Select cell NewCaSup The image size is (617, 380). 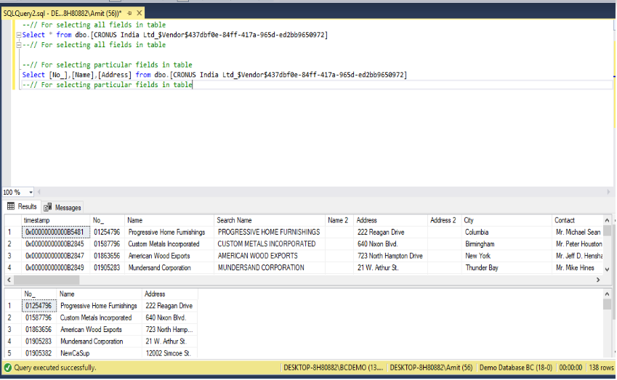(100, 353)
